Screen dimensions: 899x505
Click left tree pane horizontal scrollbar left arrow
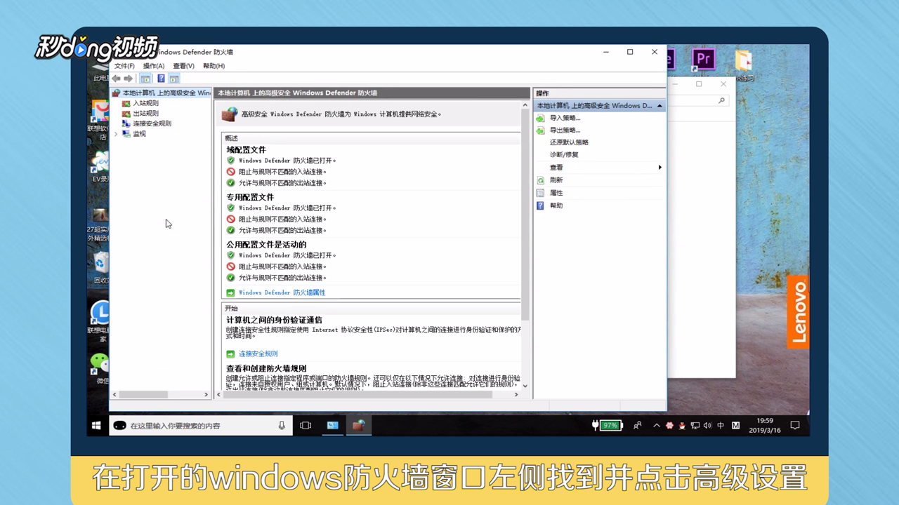click(114, 395)
